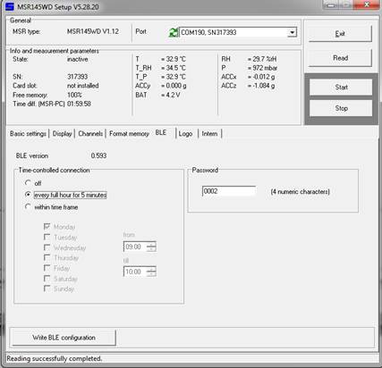
Task: Toggle the Friday checkbox
Action: (47, 268)
